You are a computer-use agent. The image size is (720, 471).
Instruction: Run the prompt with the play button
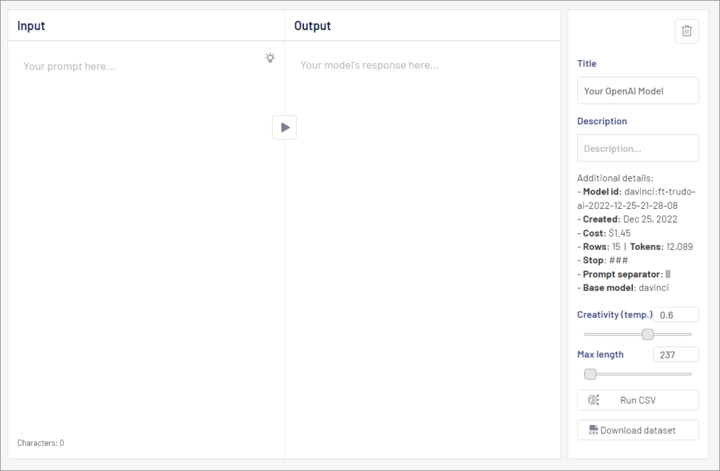click(285, 128)
